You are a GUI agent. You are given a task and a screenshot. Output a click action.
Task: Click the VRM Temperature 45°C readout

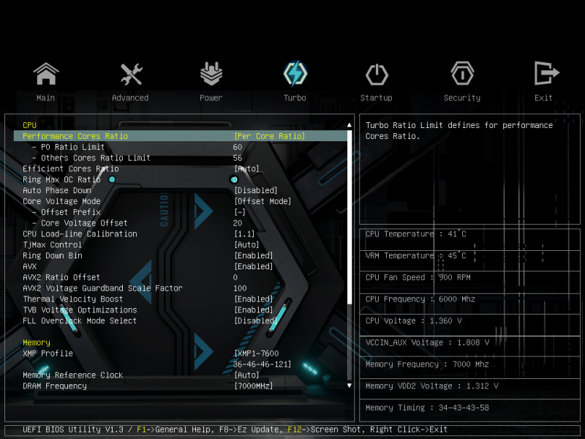tap(415, 255)
